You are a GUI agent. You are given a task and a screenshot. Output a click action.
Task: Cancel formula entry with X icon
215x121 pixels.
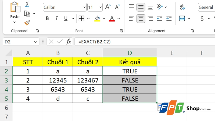coord(51,42)
